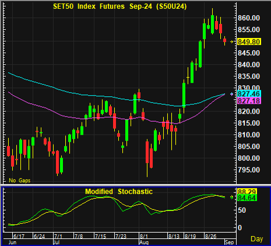
Task: Click the 860.00 price level on the scale
Action: [x=249, y=18]
